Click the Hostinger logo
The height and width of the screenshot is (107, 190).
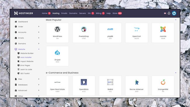[x=23, y=13]
